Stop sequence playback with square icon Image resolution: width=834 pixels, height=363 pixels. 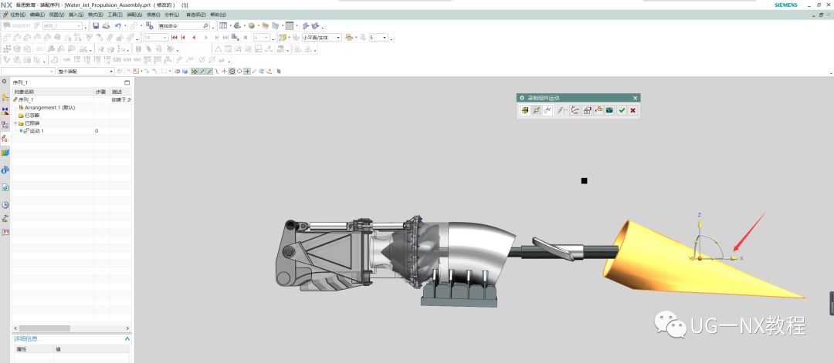(246, 38)
